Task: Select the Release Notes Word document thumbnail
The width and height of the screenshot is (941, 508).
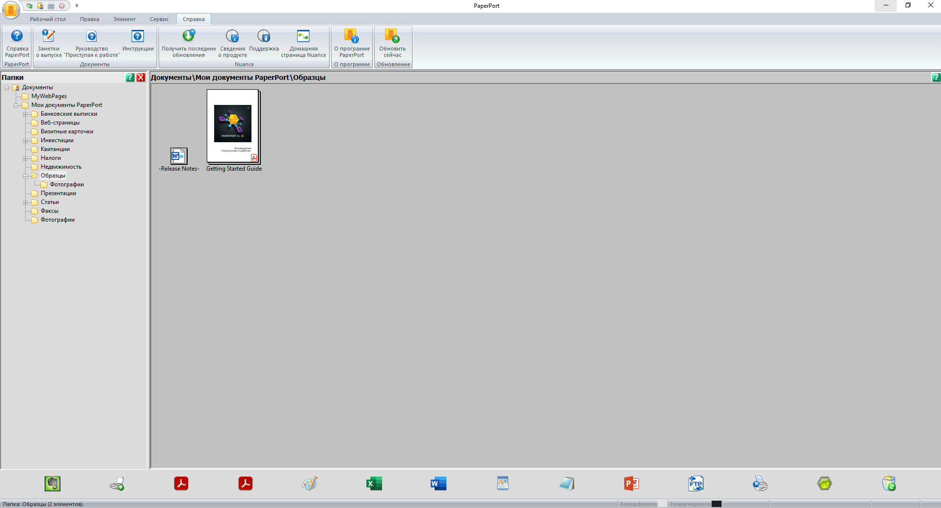Action: [x=178, y=156]
